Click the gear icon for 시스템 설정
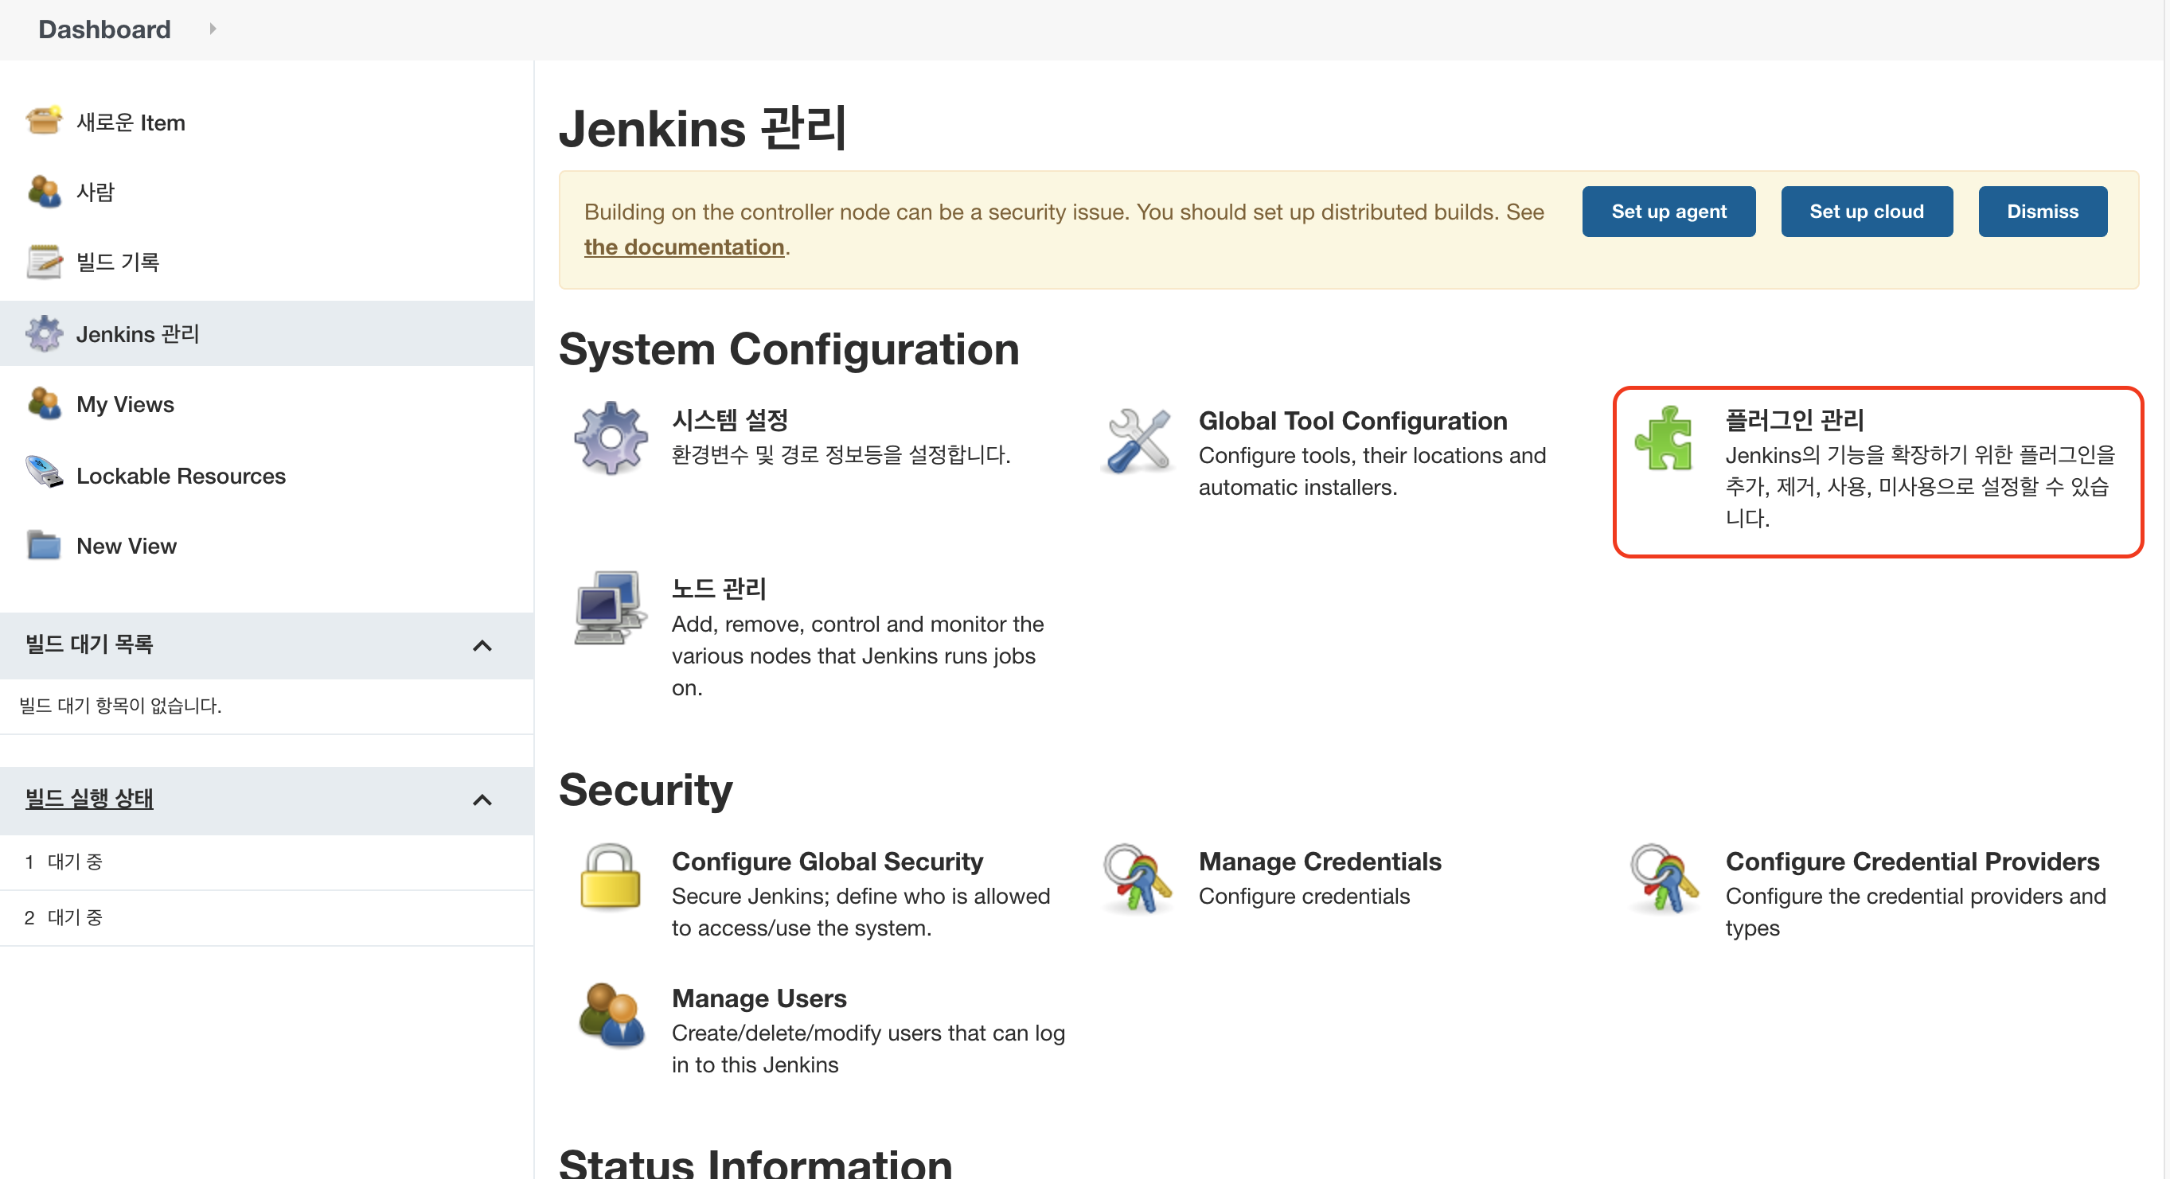The image size is (2170, 1179). (611, 438)
